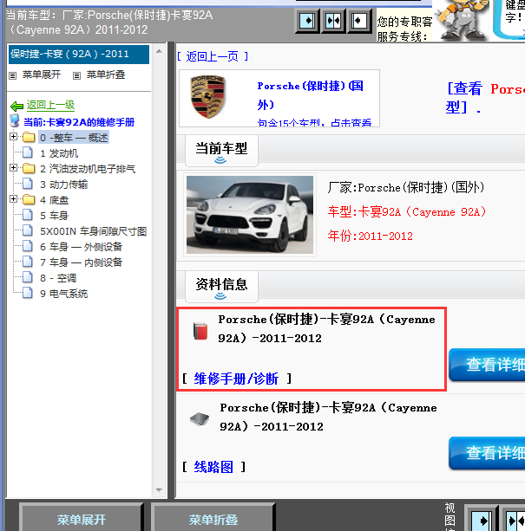Viewport: 525px width, 531px height.
Task: Open 5X00IN 车身间隙尺寸图 tree item
Action: [x=93, y=231]
